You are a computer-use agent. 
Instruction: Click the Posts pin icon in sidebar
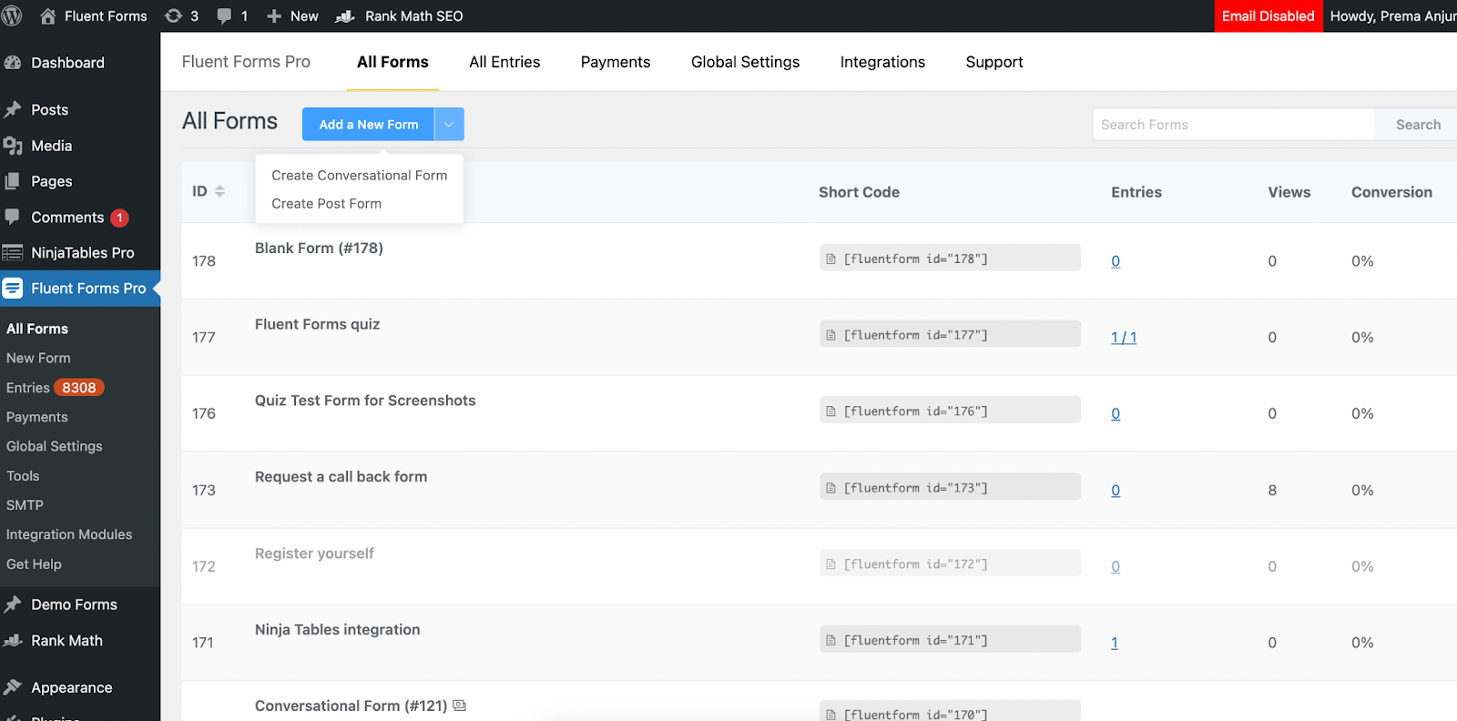click(x=13, y=110)
